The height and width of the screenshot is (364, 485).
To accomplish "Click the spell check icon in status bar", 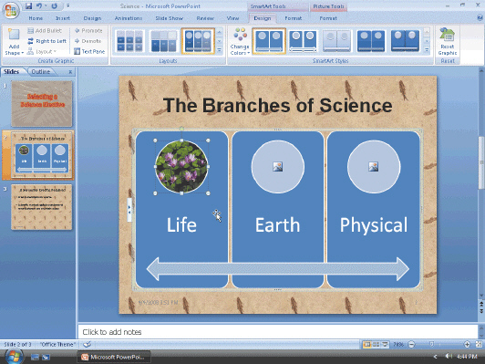I will click(88, 344).
